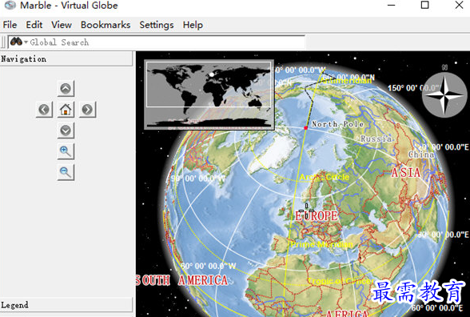
Task: Minimize the Marble window
Action: coord(391,5)
